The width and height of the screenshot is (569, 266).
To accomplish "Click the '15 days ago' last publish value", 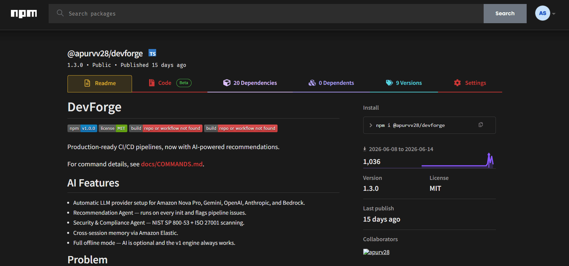I will point(382,219).
